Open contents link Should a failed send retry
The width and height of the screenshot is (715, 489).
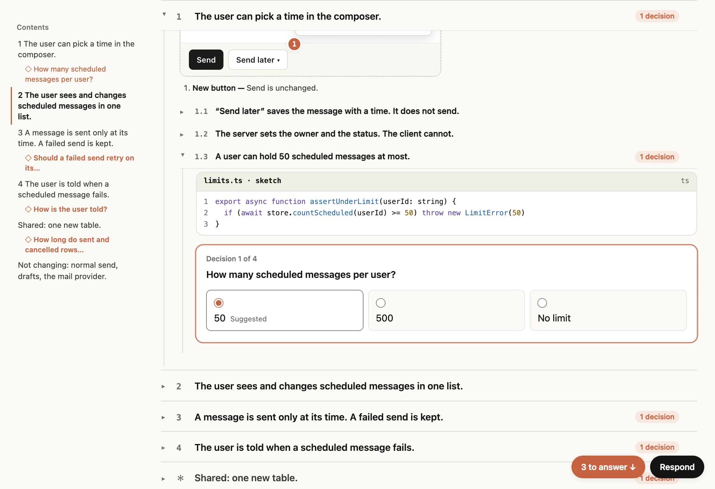(x=79, y=163)
